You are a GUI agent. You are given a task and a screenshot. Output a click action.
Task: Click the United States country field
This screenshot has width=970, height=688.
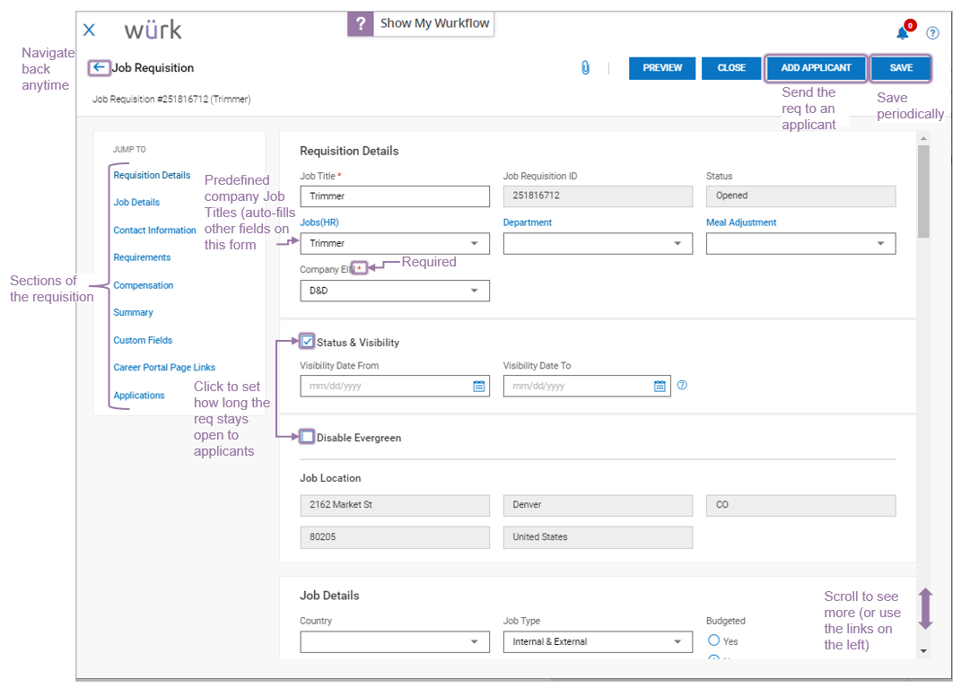[x=598, y=537]
